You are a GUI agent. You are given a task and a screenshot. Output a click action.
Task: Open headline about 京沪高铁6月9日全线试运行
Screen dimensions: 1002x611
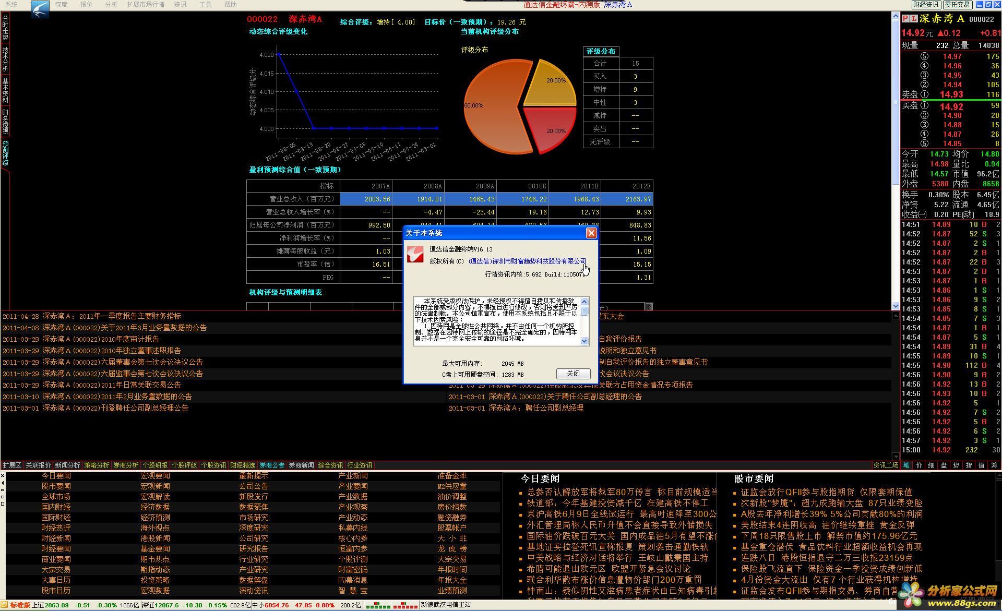[x=621, y=514]
